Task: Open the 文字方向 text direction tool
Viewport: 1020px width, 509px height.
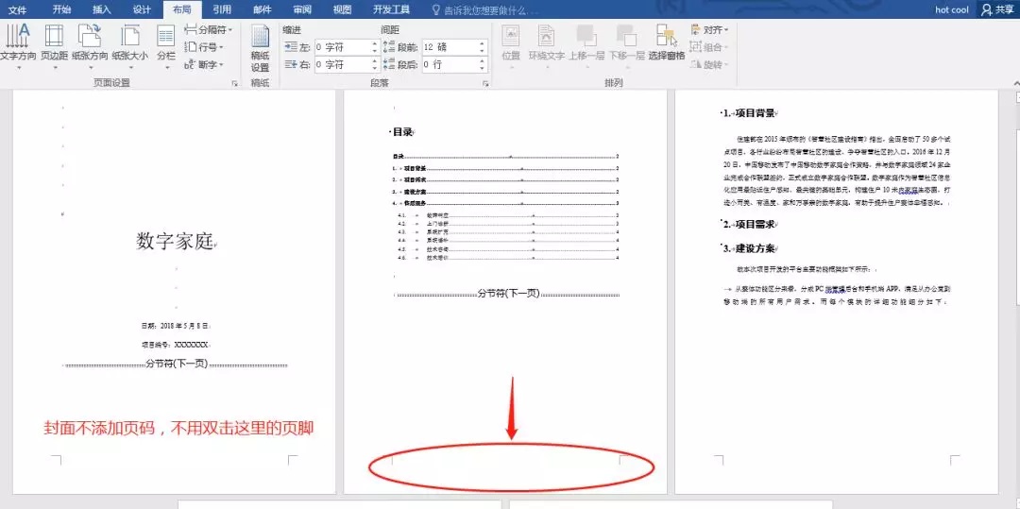Action: pos(17,42)
